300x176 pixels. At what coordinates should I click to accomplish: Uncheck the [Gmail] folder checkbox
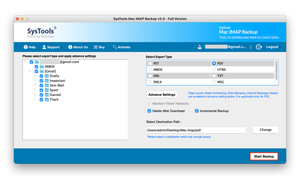[36, 71]
